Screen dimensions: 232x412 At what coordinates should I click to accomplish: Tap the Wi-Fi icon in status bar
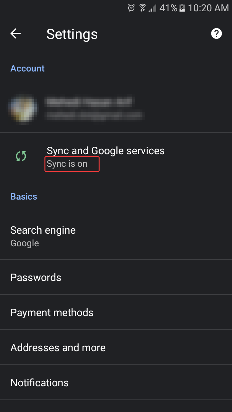(x=142, y=8)
